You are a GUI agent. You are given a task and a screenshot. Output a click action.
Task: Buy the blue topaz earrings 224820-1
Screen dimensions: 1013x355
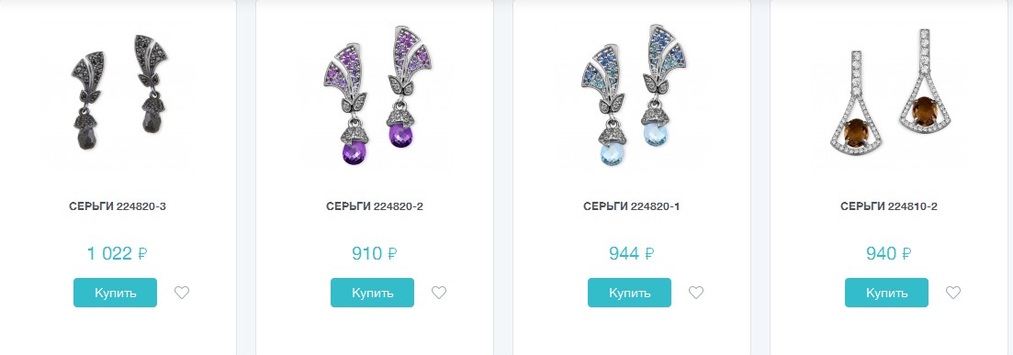pos(629,293)
